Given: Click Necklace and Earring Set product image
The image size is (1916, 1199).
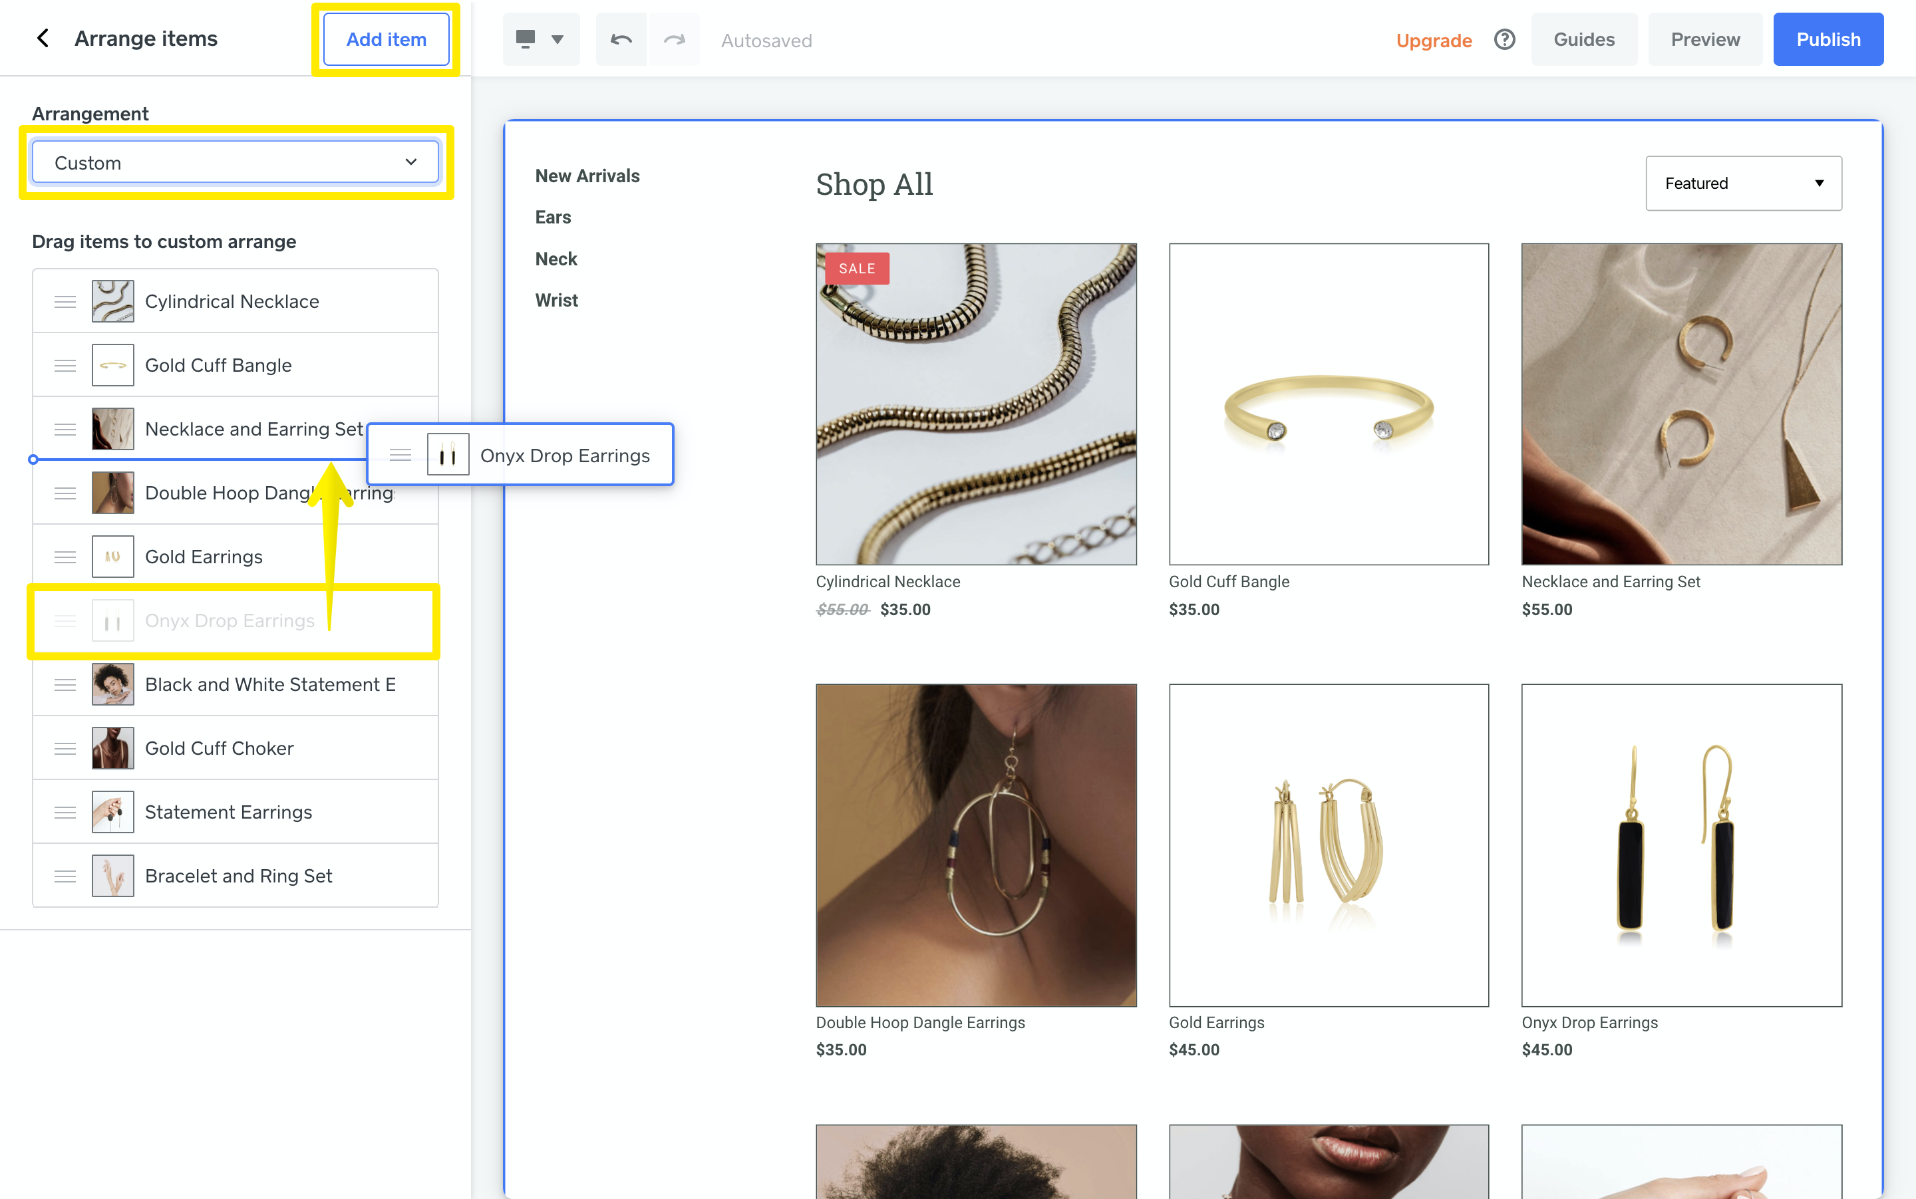Looking at the screenshot, I should coord(1681,404).
